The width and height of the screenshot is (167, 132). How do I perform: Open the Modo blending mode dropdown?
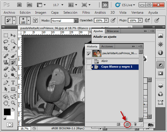[x=65, y=21]
